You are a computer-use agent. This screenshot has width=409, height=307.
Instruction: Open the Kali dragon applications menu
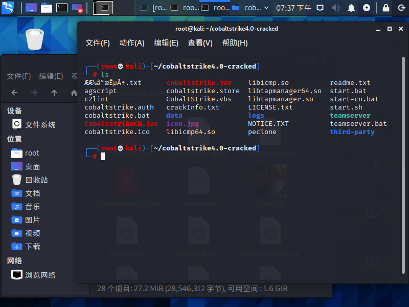click(7, 7)
